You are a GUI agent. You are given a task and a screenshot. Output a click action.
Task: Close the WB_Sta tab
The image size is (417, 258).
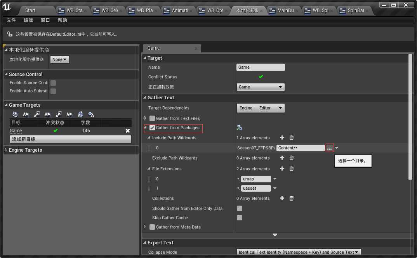coord(85,11)
